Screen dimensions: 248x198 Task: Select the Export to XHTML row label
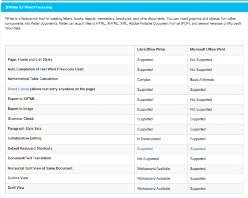21,99
